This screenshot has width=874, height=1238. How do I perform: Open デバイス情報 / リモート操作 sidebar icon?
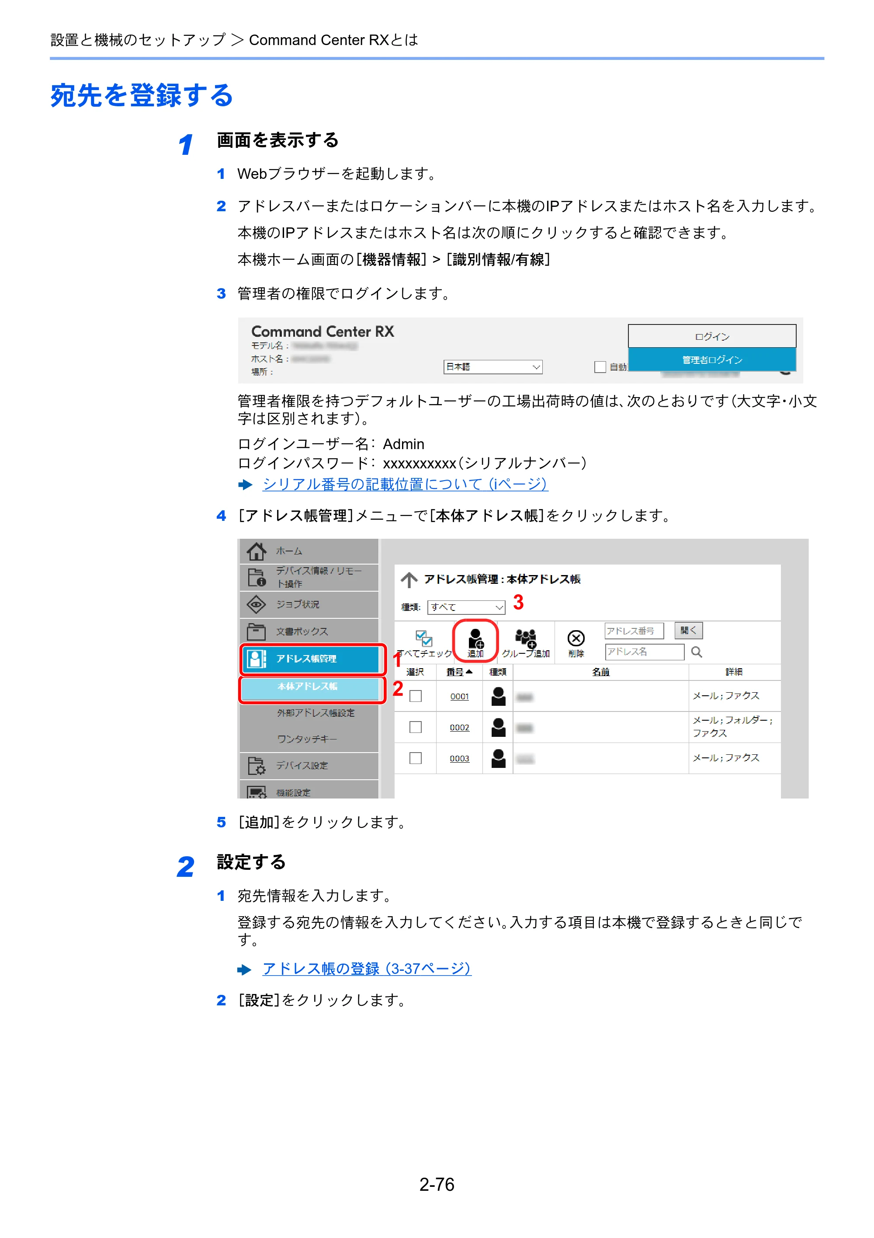(257, 578)
